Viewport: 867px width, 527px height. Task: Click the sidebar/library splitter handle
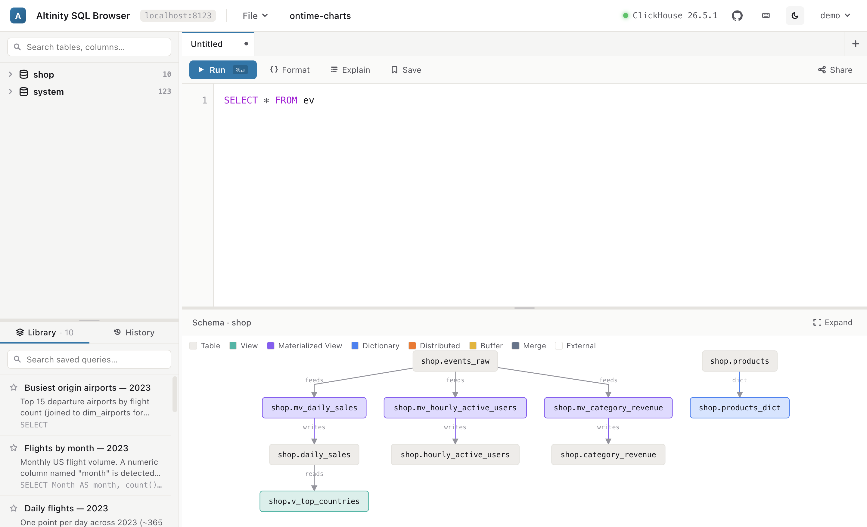tap(89, 320)
